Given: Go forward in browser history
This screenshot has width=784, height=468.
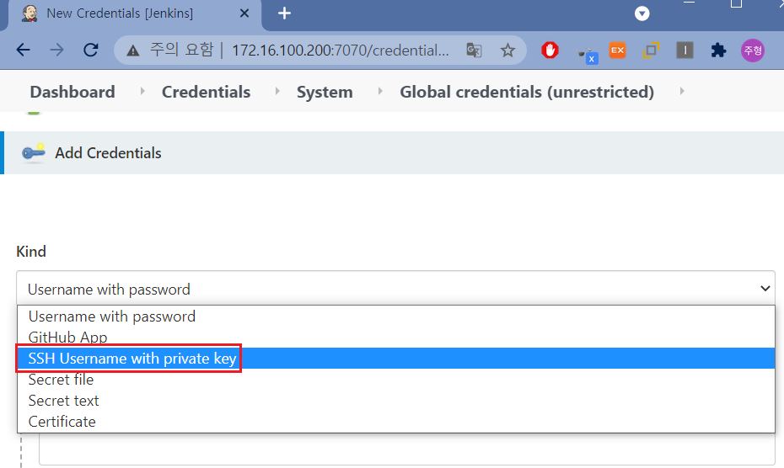Looking at the screenshot, I should 56,50.
